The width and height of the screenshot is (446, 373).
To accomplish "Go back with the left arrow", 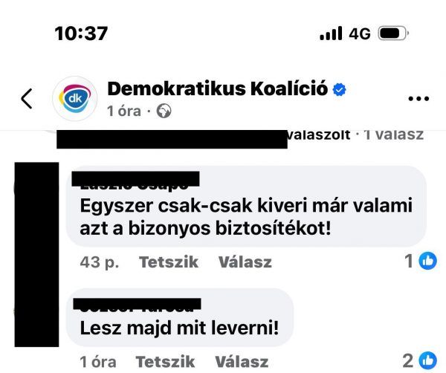I will [x=27, y=99].
